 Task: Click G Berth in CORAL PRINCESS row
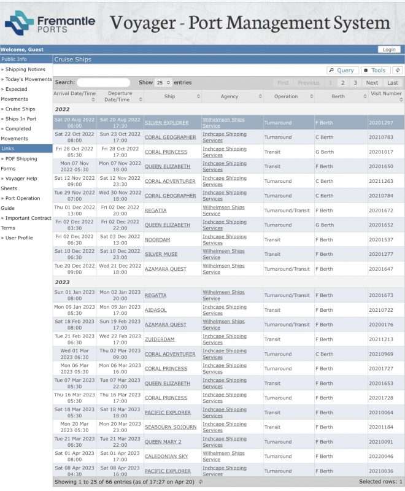[325, 152]
